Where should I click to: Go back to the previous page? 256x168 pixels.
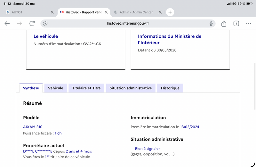(x=7, y=23)
